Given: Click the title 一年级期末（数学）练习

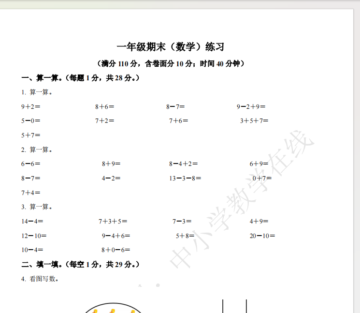Looking at the screenshot, I should [x=171, y=47].
